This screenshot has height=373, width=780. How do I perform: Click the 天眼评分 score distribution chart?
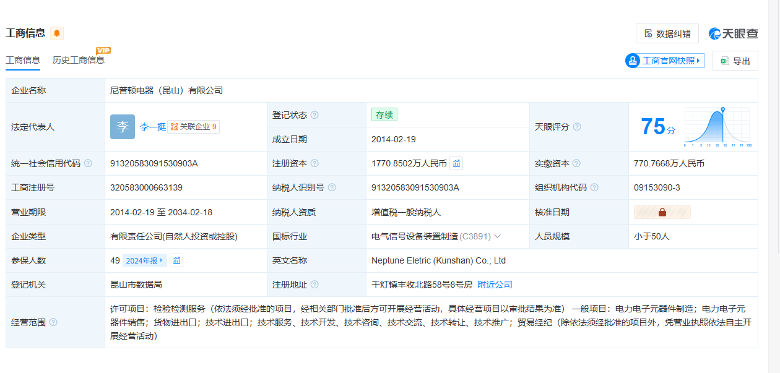pyautogui.click(x=716, y=127)
